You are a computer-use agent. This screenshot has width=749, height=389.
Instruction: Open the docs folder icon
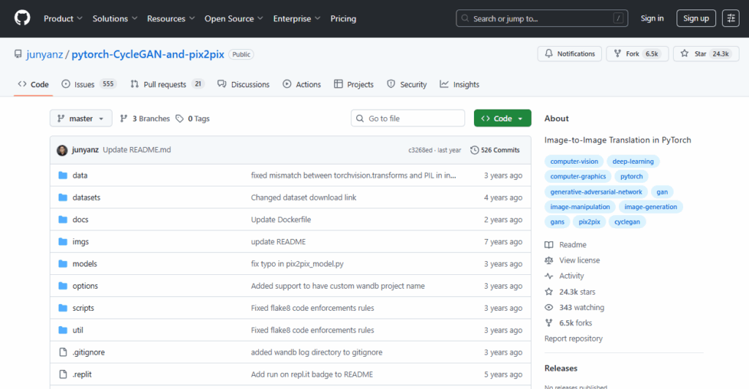63,219
